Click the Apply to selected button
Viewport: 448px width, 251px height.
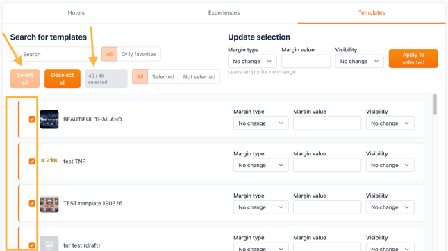413,58
